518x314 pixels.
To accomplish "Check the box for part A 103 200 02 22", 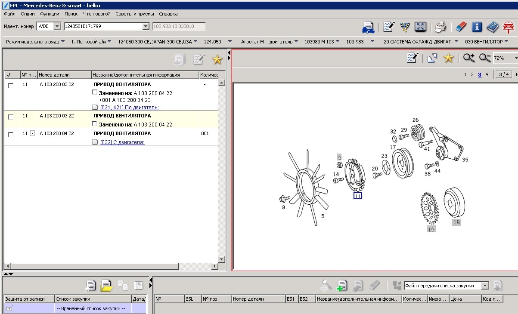I will click(x=11, y=85).
